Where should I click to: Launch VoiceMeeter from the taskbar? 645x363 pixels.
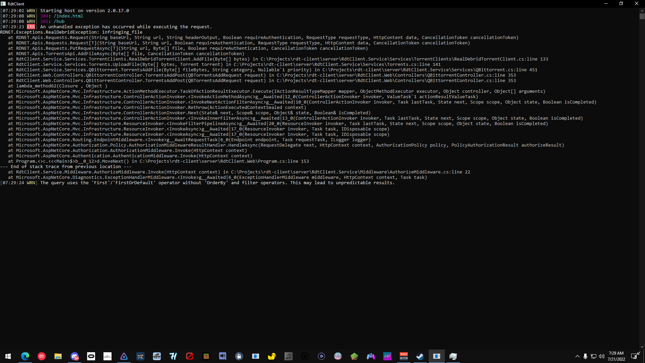[404, 356]
